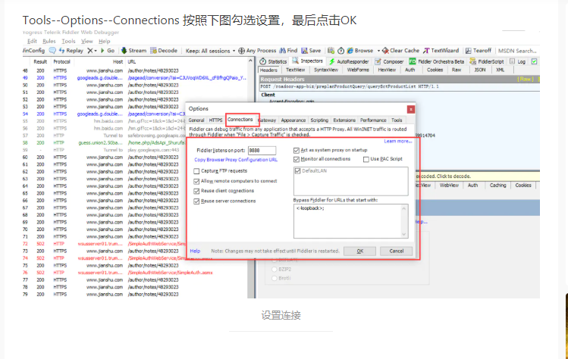
Task: Click the Decode toolbar button
Action: pyautogui.click(x=164, y=51)
